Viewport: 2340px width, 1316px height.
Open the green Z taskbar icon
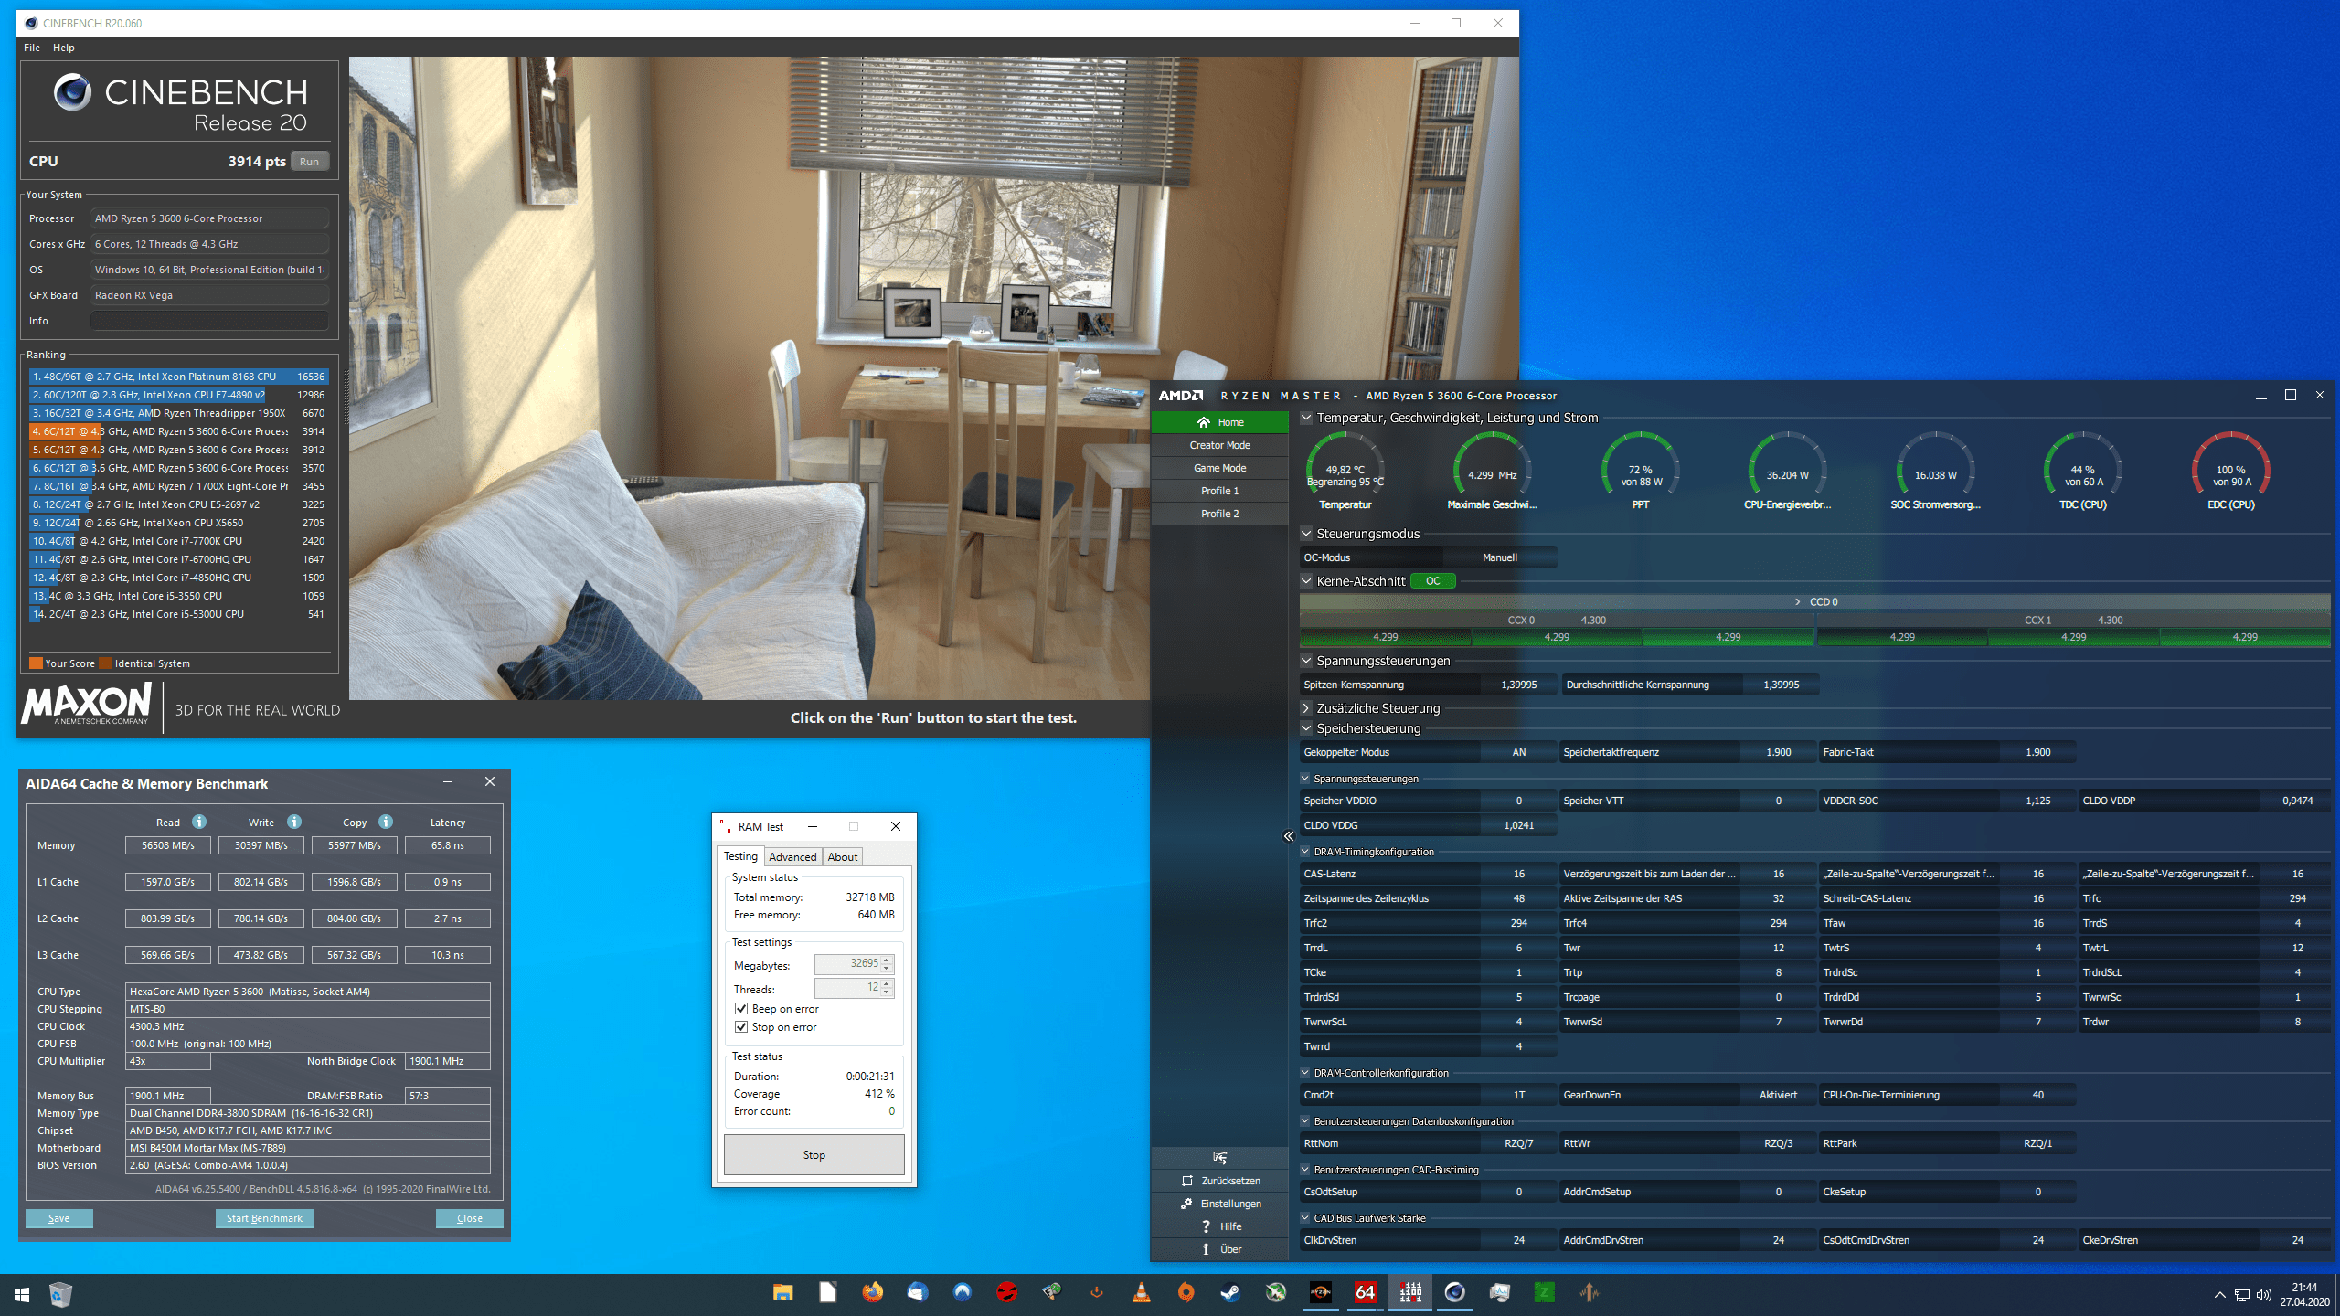point(1544,1292)
